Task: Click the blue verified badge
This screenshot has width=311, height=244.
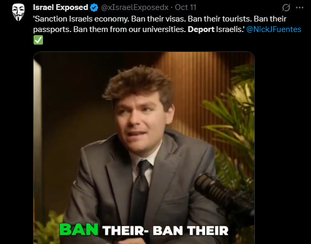Action: tap(94, 7)
